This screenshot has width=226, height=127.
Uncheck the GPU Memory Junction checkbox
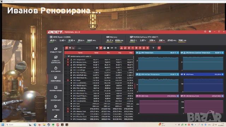pyautogui.click(x=68, y=62)
